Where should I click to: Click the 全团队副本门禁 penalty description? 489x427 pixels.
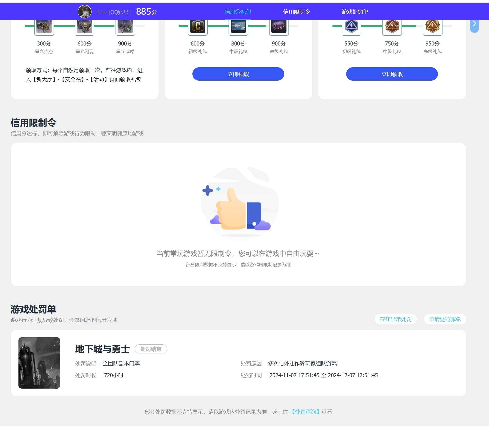121,363
